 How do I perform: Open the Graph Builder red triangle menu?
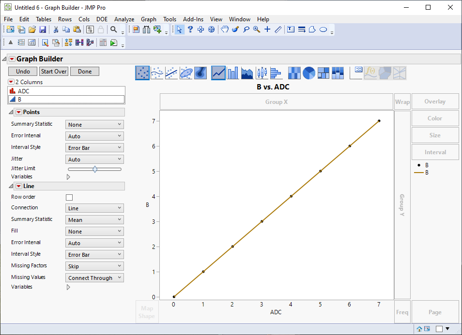(11, 58)
